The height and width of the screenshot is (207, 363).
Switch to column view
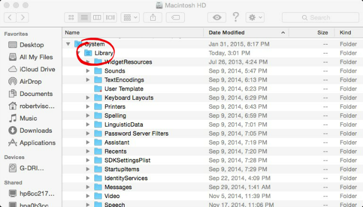[x=97, y=18]
